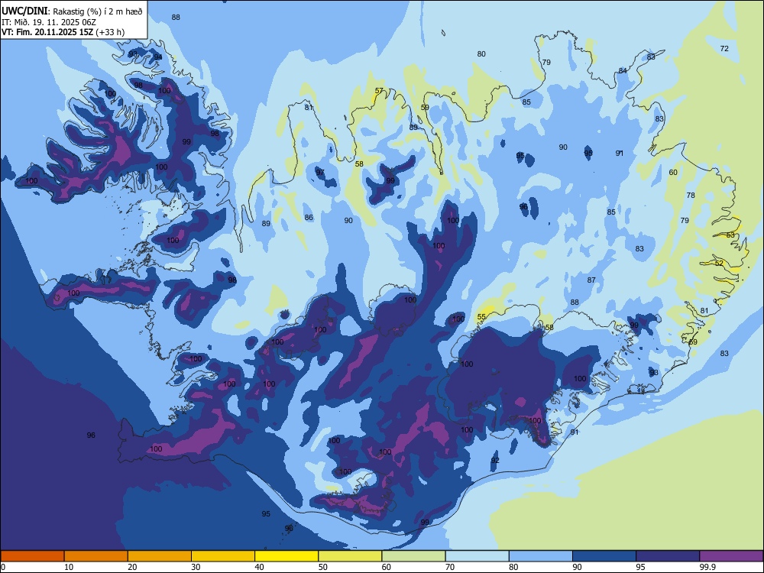Select the map value 97 in the northwest
Screen dimensions: 764x573
click(x=320, y=173)
